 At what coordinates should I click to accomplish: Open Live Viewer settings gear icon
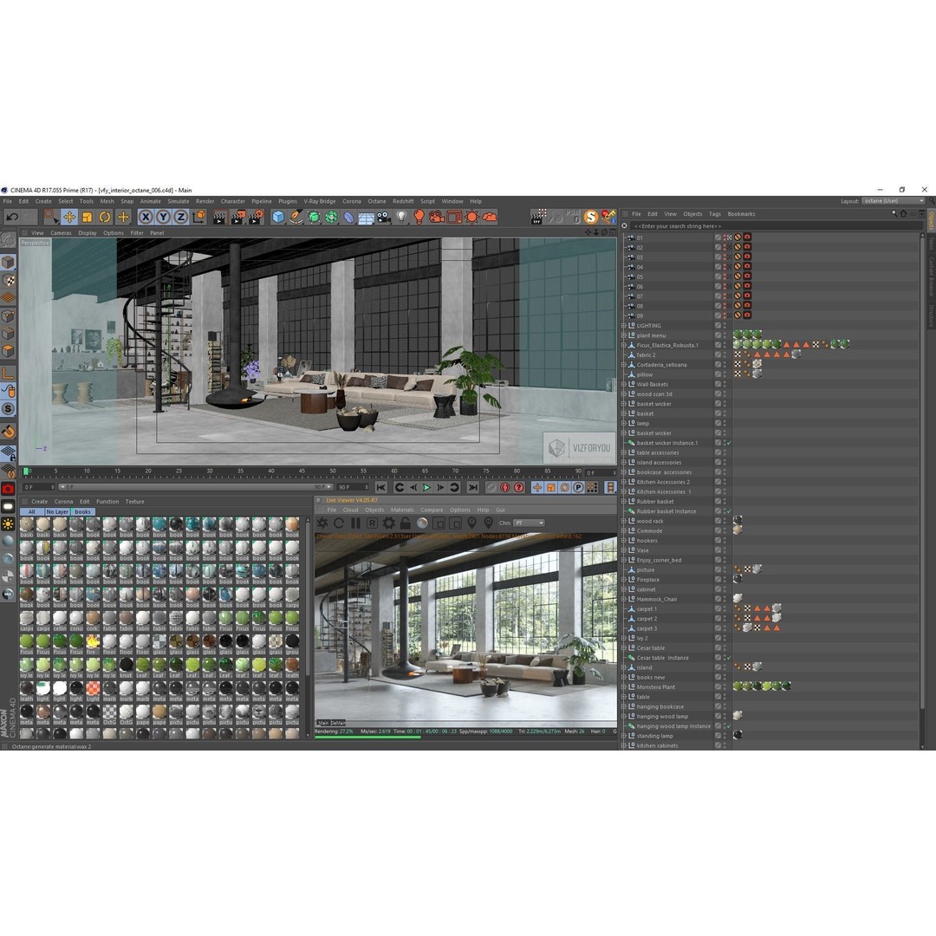[x=388, y=523]
